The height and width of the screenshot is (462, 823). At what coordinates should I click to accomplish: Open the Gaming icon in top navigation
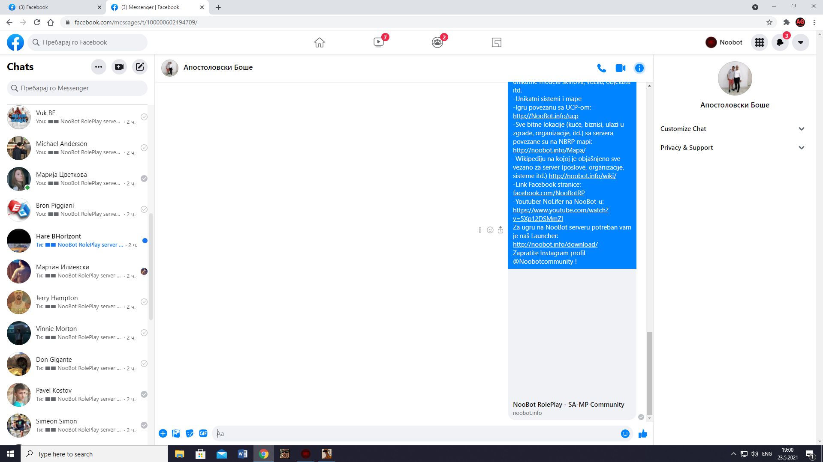pos(497,42)
